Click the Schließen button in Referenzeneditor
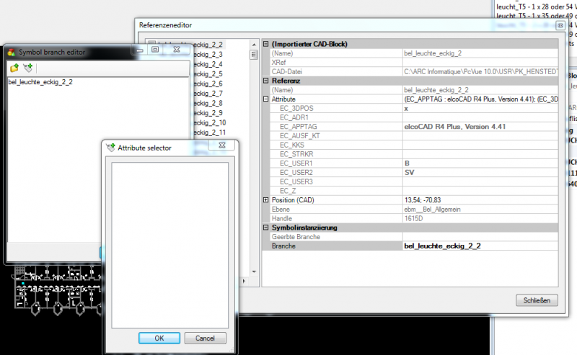Screen dimensions: 577x355 point(537,300)
